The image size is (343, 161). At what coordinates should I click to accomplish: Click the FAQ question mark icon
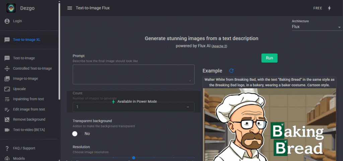click(7, 148)
